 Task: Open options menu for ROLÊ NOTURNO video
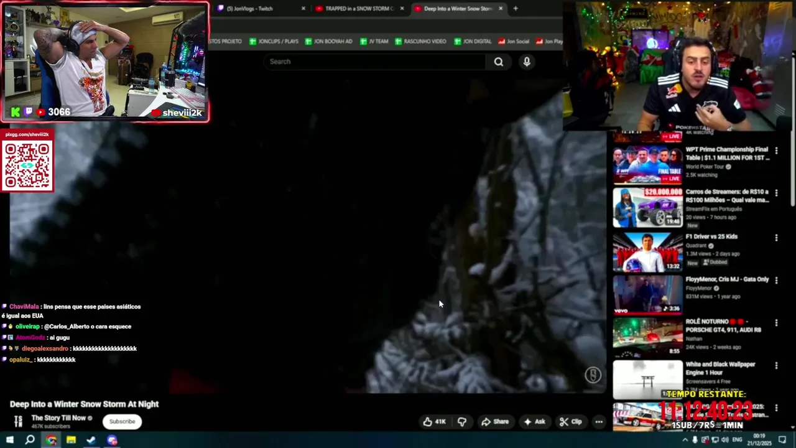pos(776,323)
